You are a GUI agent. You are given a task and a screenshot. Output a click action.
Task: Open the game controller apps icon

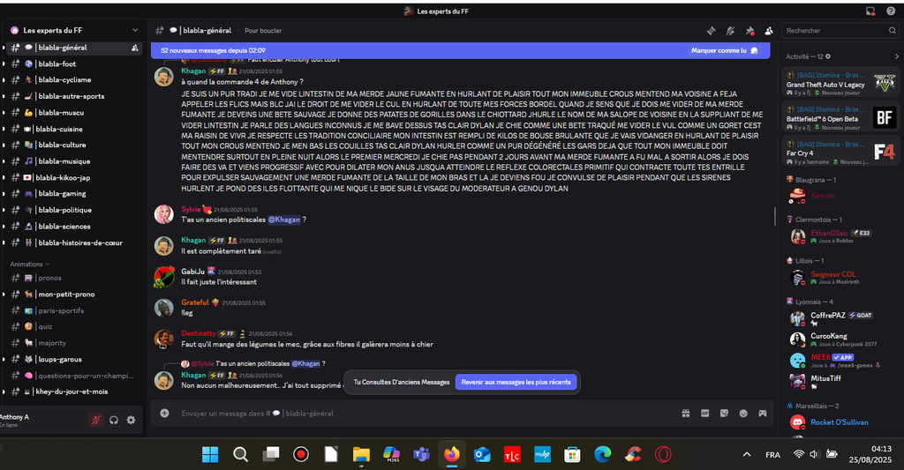click(762, 413)
